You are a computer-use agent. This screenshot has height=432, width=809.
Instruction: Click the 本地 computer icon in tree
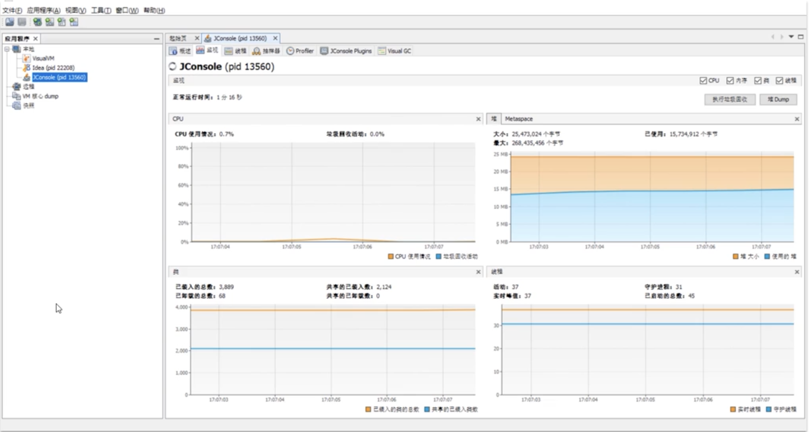coord(17,49)
